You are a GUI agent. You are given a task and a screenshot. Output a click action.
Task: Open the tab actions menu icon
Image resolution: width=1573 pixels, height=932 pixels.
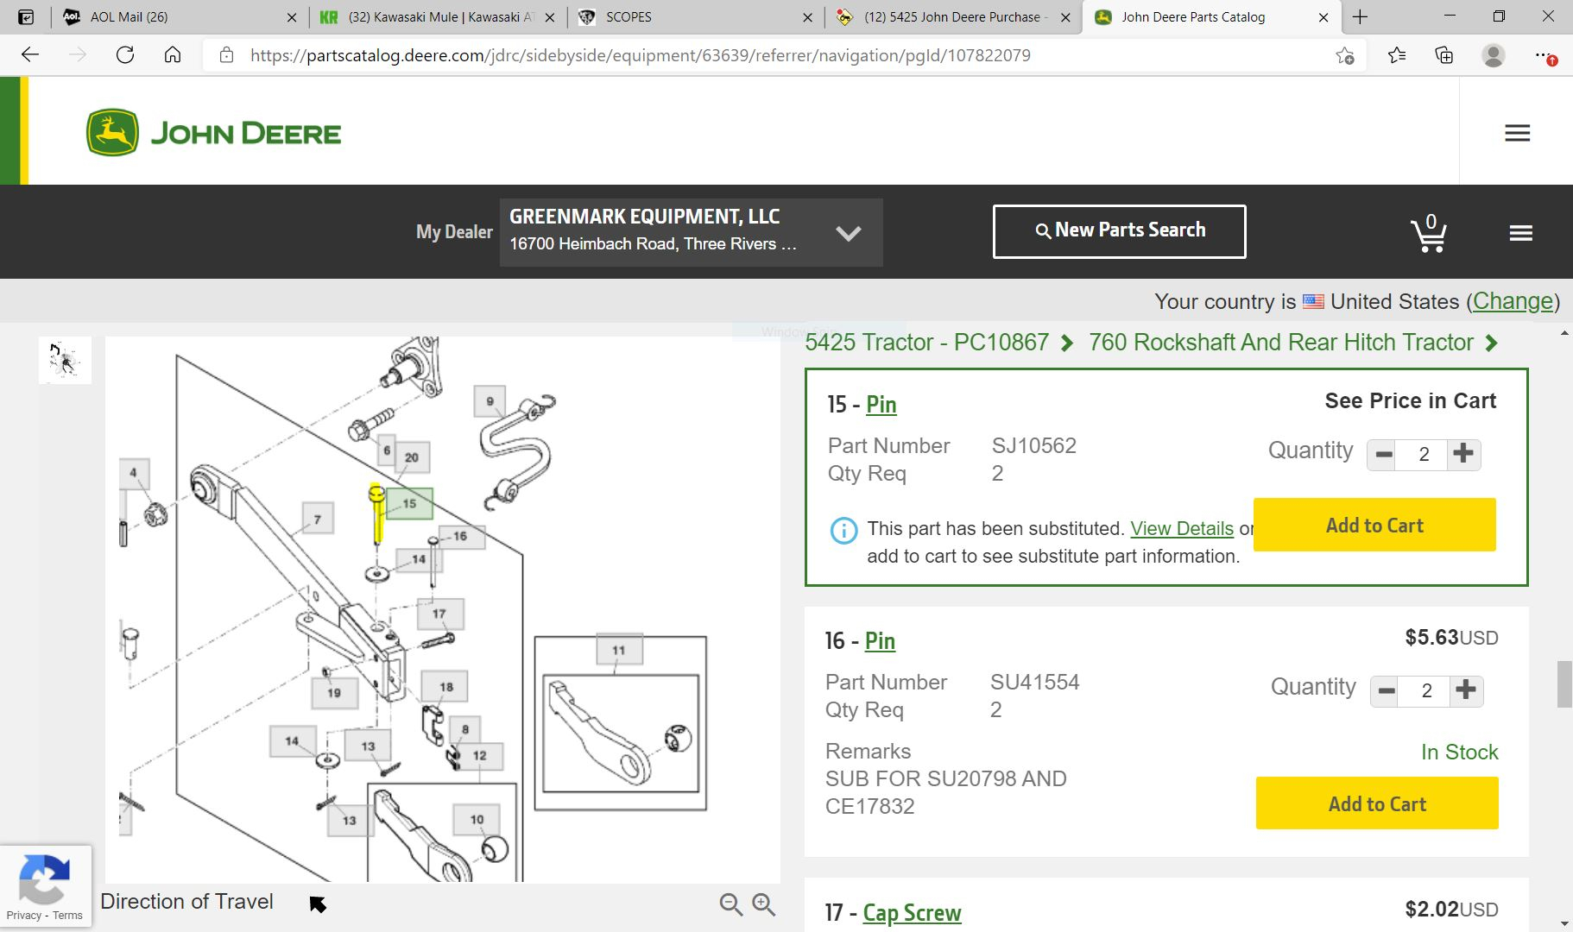[26, 16]
